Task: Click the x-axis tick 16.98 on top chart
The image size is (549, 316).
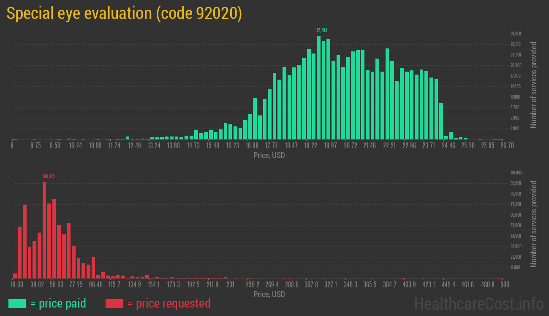Action: [252, 145]
